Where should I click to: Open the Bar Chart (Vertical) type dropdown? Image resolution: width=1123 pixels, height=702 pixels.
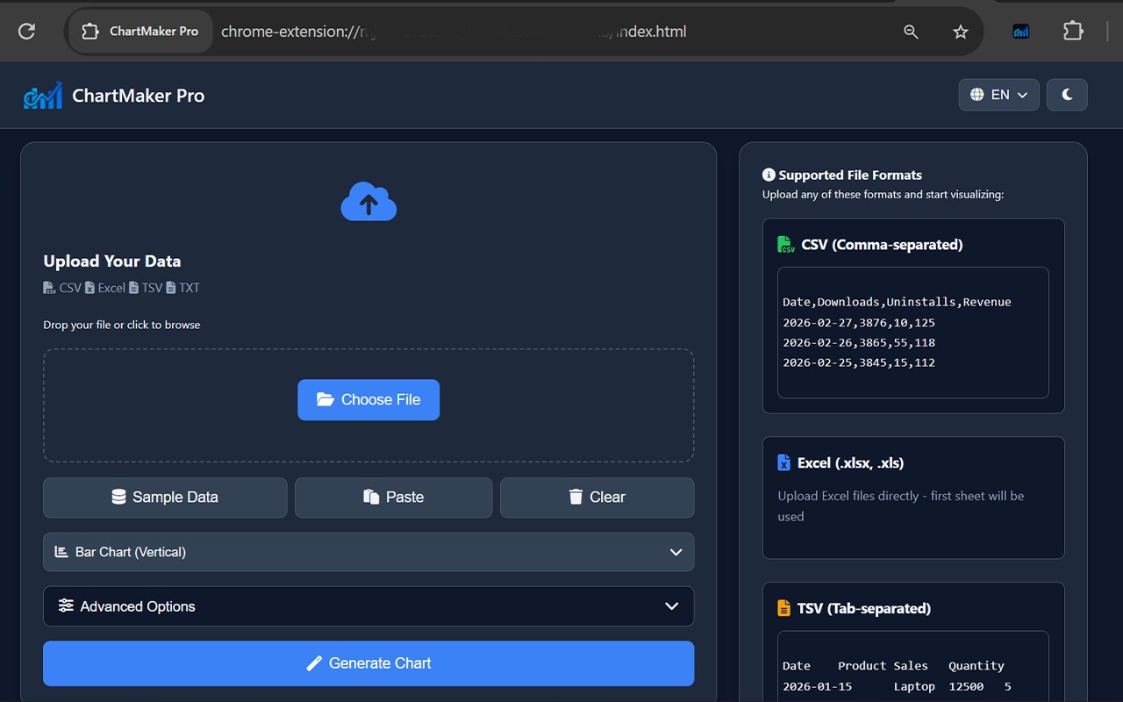coord(368,552)
